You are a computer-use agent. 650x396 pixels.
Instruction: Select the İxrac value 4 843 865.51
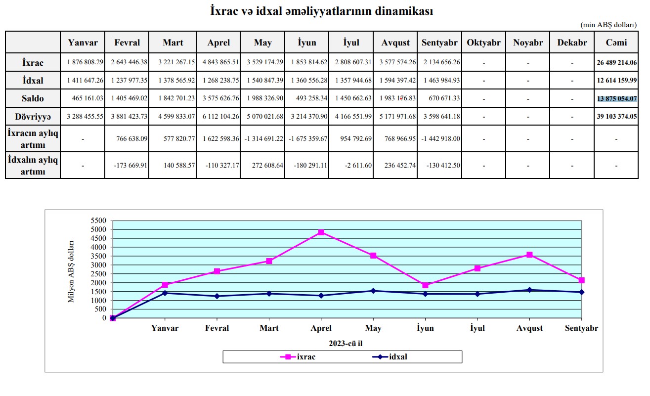pyautogui.click(x=218, y=63)
